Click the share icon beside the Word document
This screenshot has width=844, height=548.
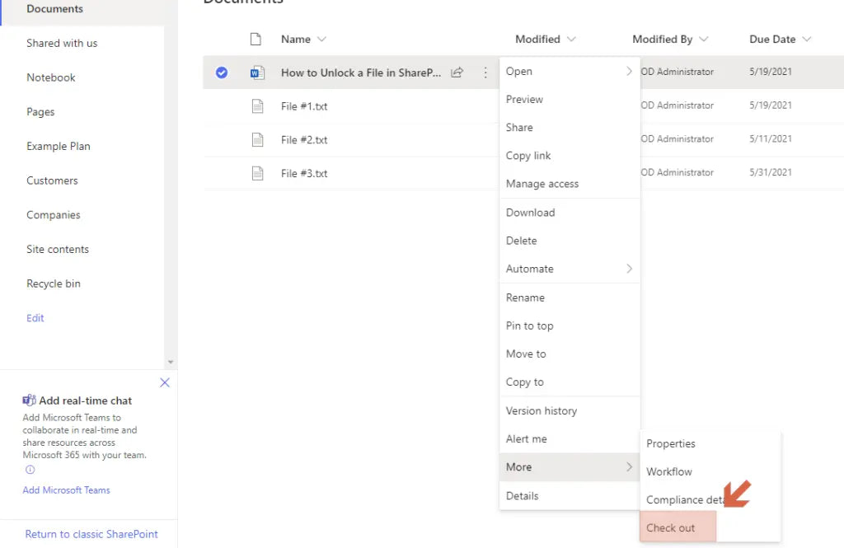[x=457, y=73]
